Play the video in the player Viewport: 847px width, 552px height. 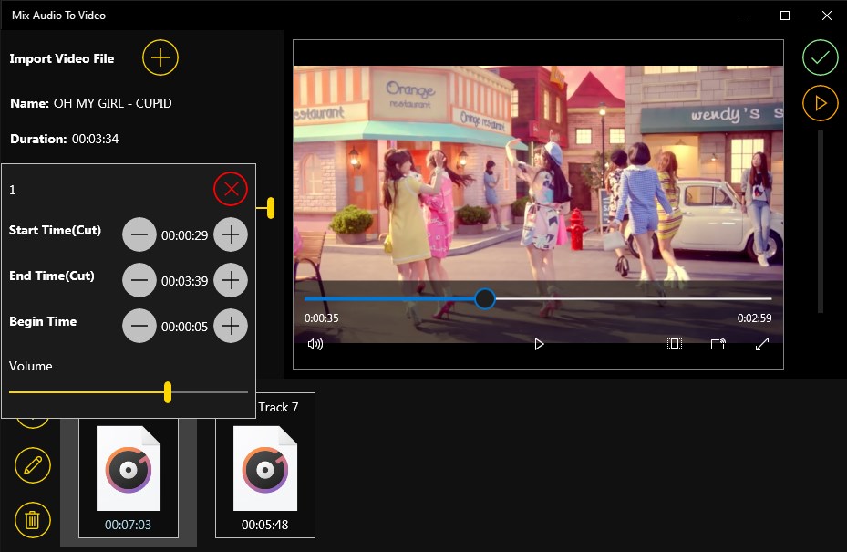539,344
